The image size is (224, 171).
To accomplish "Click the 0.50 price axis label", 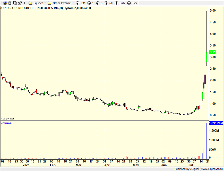I will point(213,115).
